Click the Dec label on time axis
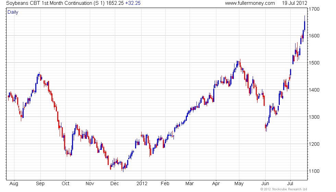336x192 pixels. pos(115,184)
